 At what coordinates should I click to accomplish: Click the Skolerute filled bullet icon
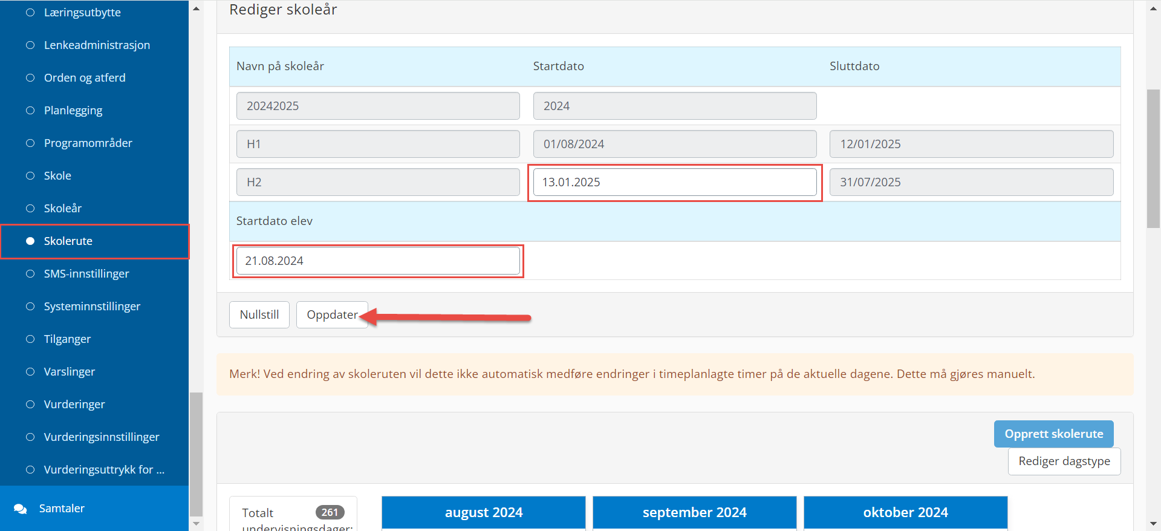point(30,241)
